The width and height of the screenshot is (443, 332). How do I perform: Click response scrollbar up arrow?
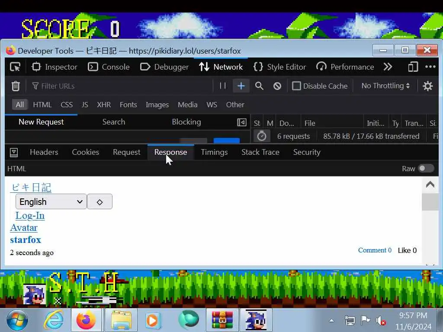click(x=430, y=185)
